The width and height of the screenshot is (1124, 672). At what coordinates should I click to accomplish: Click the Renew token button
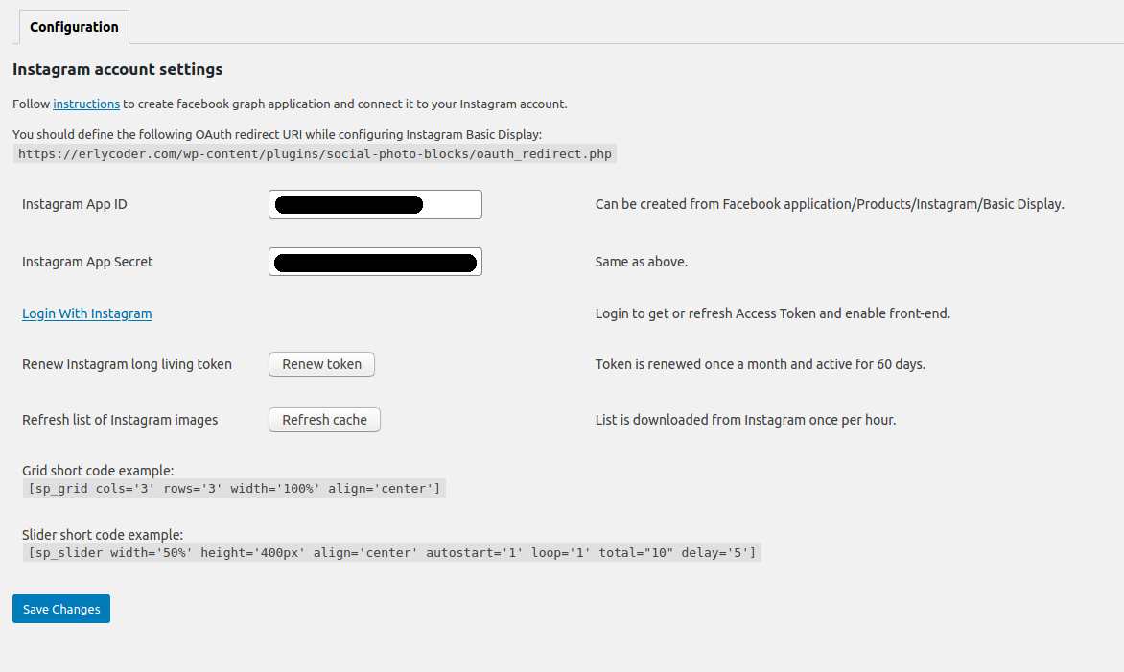(321, 364)
